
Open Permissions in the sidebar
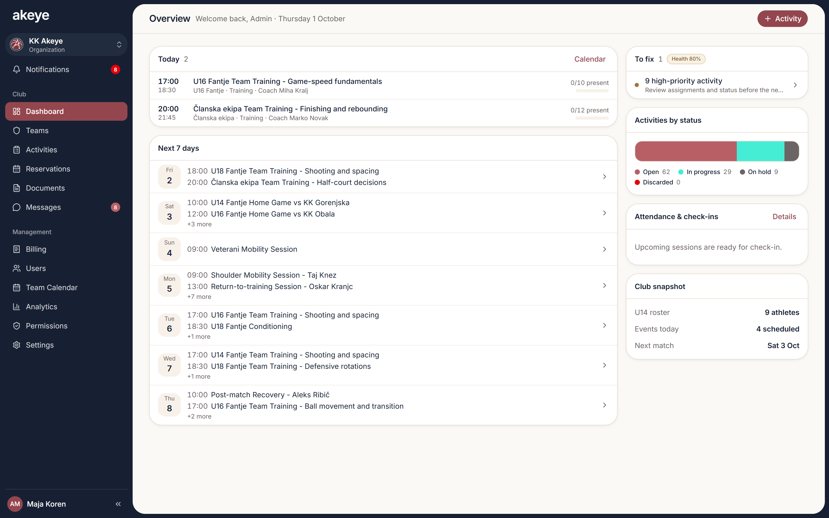pyautogui.click(x=66, y=326)
